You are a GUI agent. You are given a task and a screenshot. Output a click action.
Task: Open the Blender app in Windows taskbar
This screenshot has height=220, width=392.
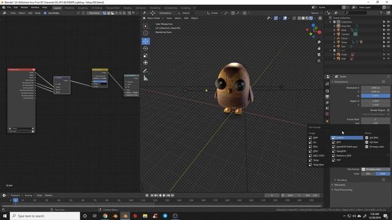125,216
